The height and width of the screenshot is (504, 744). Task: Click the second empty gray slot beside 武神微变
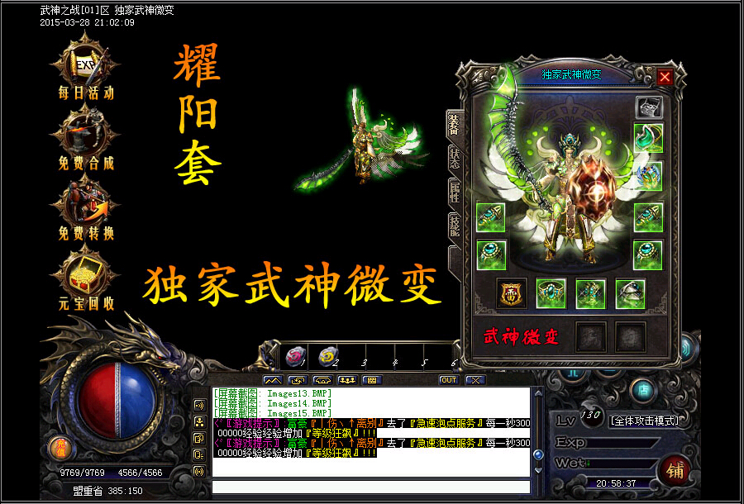pyautogui.click(x=631, y=337)
